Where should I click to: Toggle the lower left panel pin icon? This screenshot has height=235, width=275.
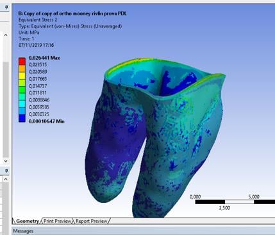tap(6, 171)
